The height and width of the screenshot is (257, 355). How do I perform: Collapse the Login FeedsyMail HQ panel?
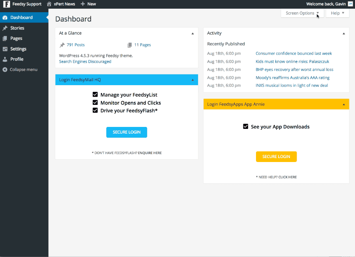click(192, 80)
